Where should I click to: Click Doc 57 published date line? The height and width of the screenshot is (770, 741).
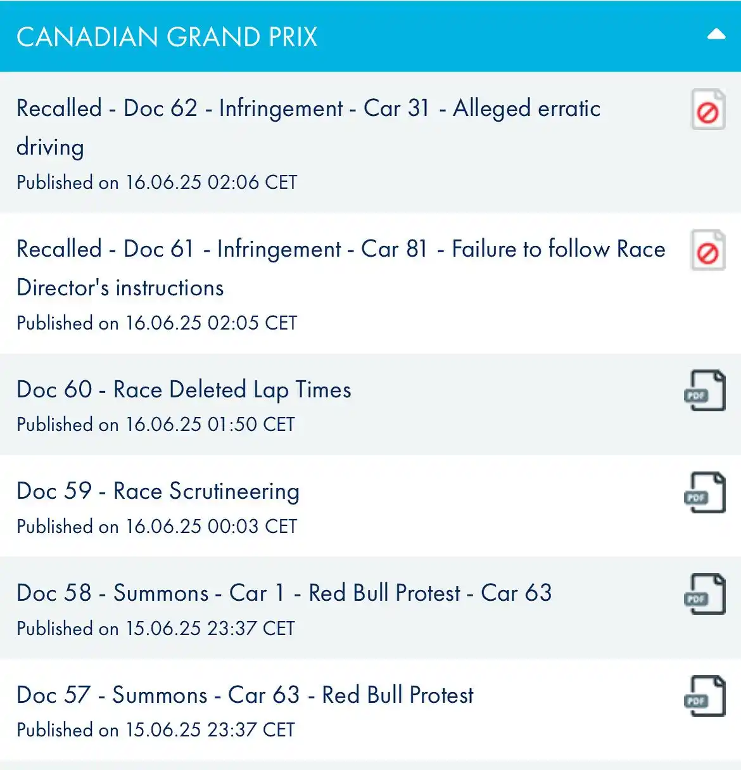[x=156, y=730]
